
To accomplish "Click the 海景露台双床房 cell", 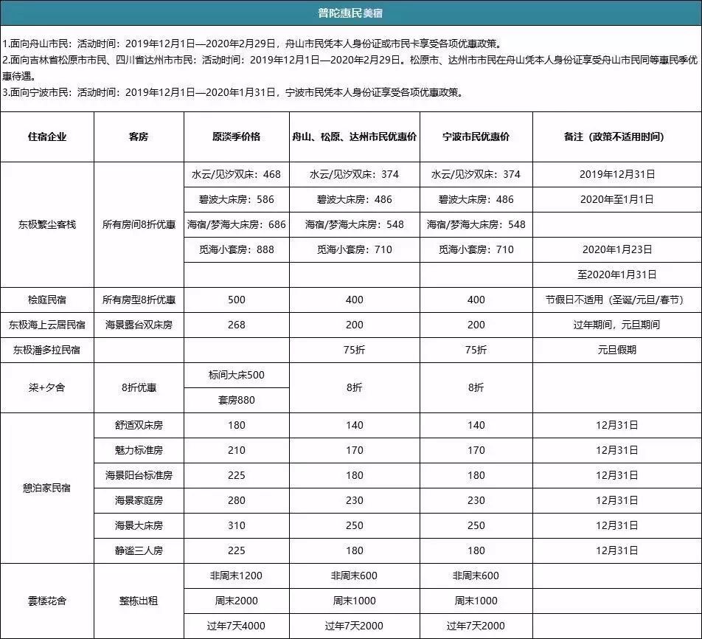I will point(136,325).
